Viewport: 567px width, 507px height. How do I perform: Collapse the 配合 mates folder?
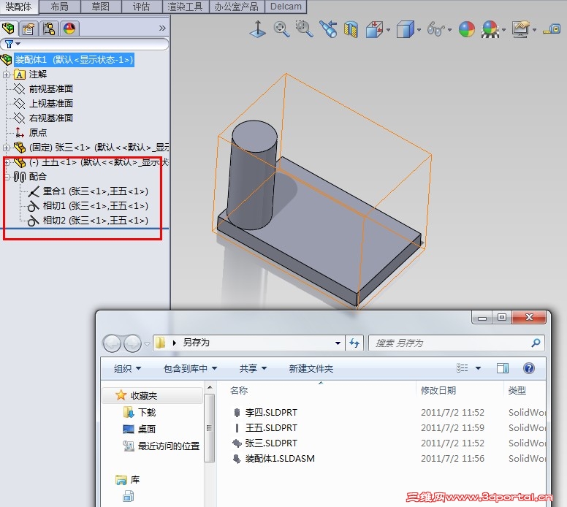pyautogui.click(x=6, y=177)
